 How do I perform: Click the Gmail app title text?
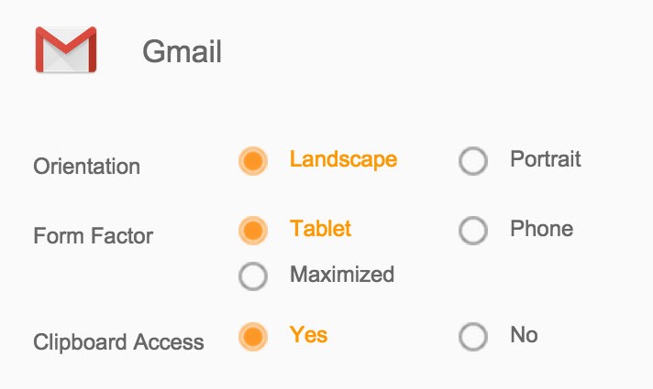click(x=182, y=52)
